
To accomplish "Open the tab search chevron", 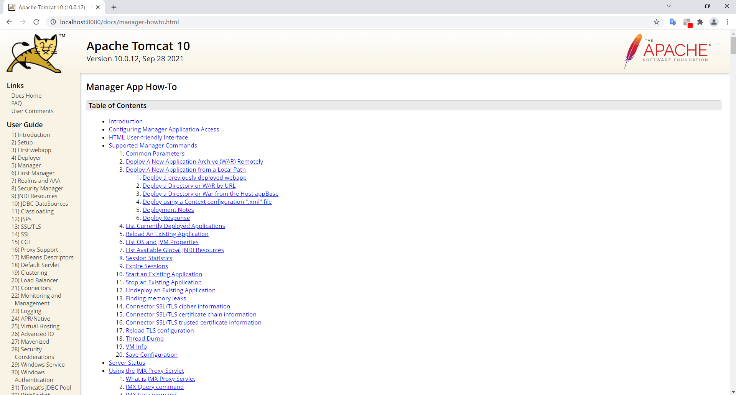I will 668,6.
